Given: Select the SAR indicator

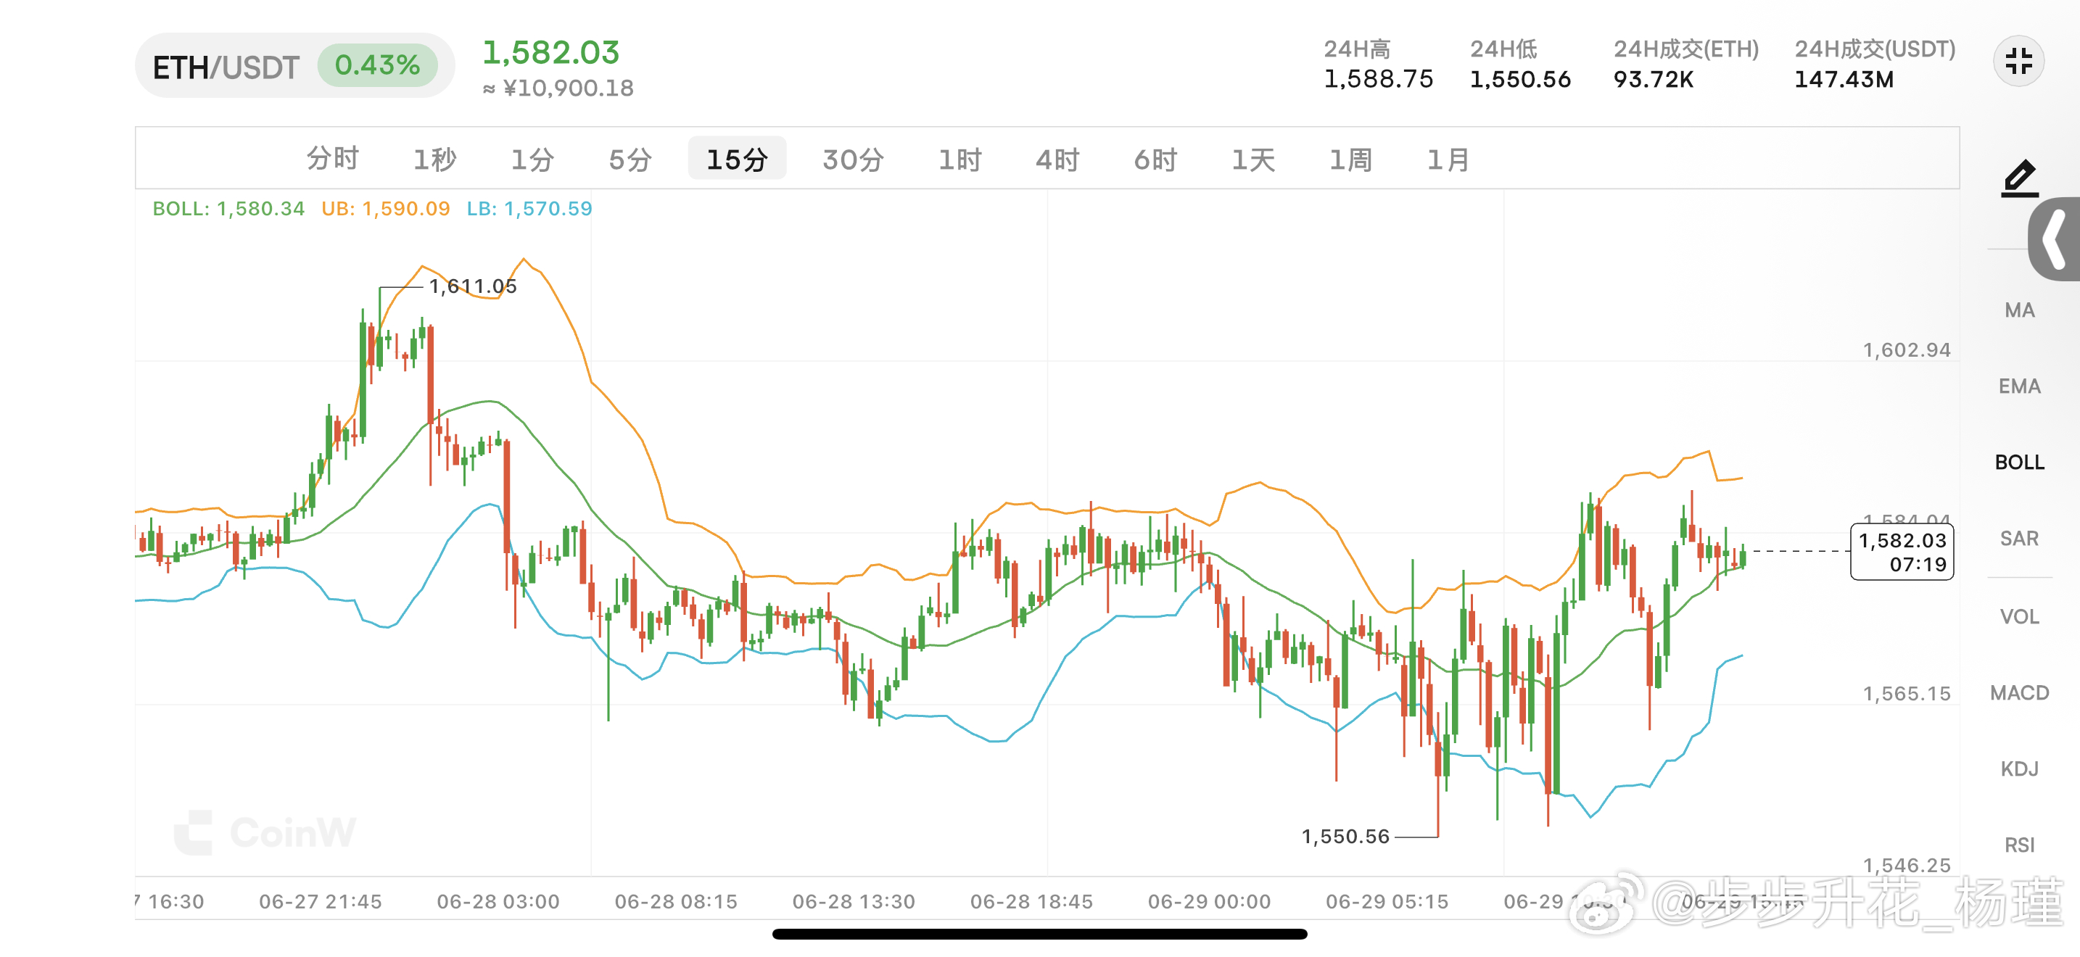Looking at the screenshot, I should [x=2018, y=538].
